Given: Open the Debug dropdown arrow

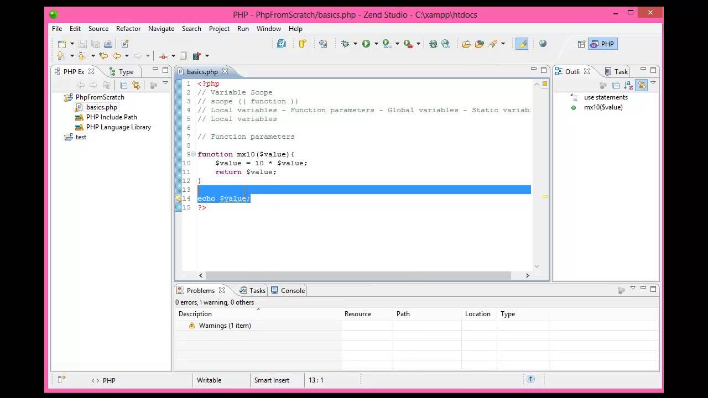Looking at the screenshot, I should [x=355, y=44].
